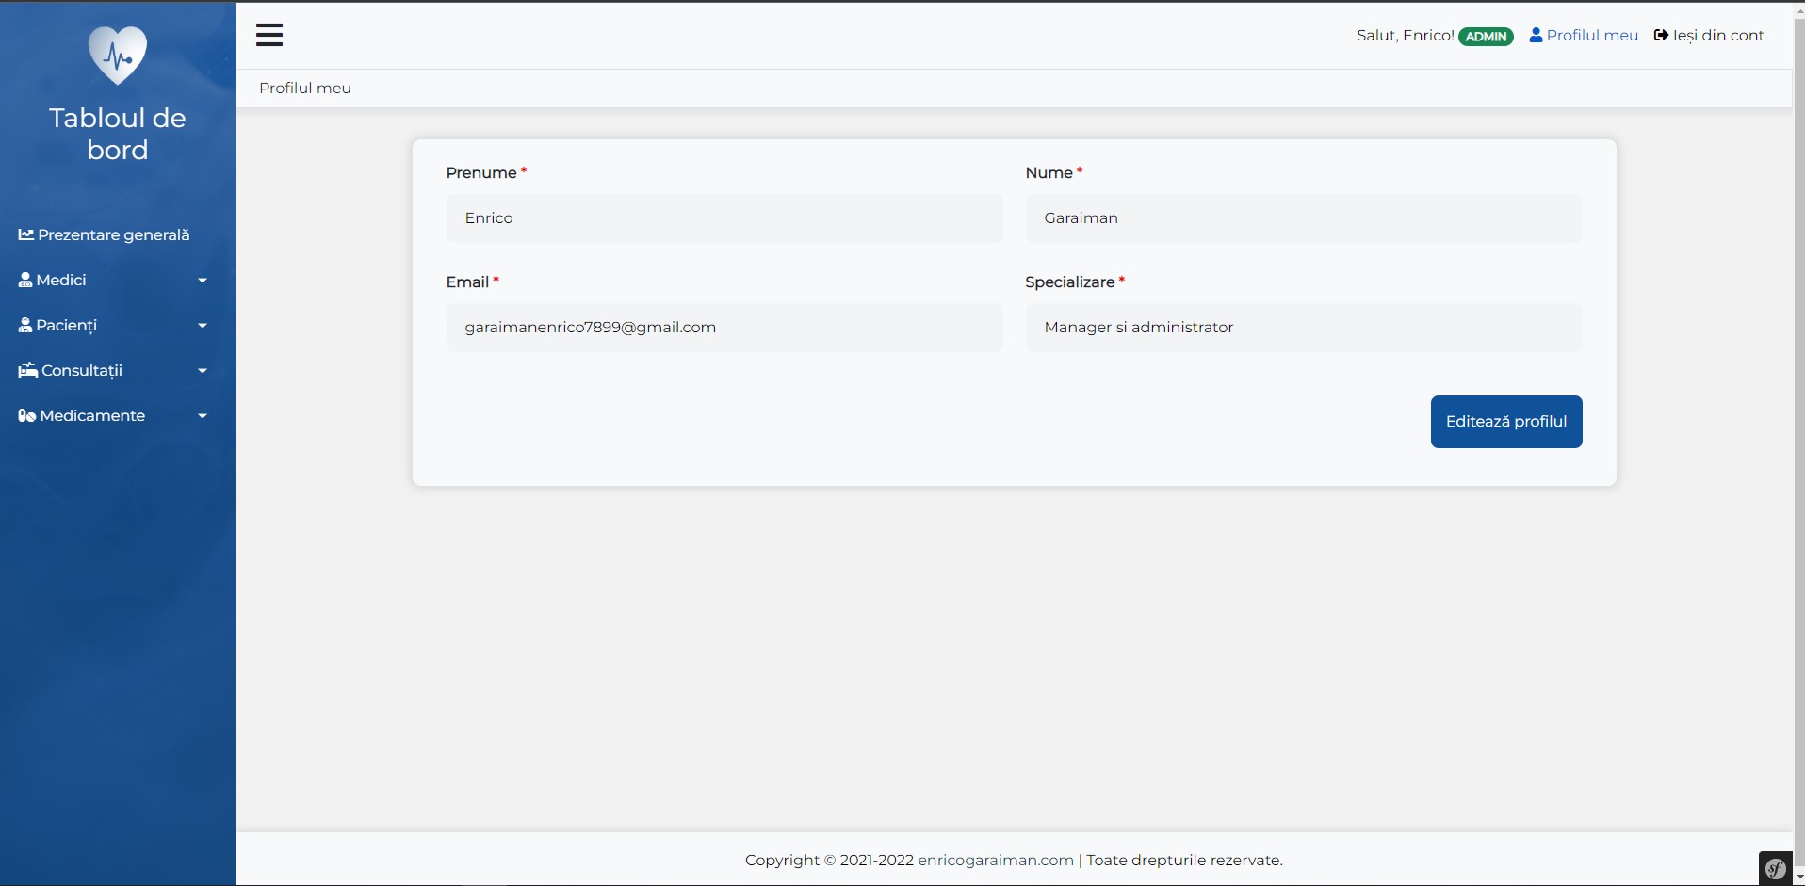This screenshot has height=886, width=1805.
Task: Follow the enricogaraiman.com footer link
Action: click(x=995, y=860)
